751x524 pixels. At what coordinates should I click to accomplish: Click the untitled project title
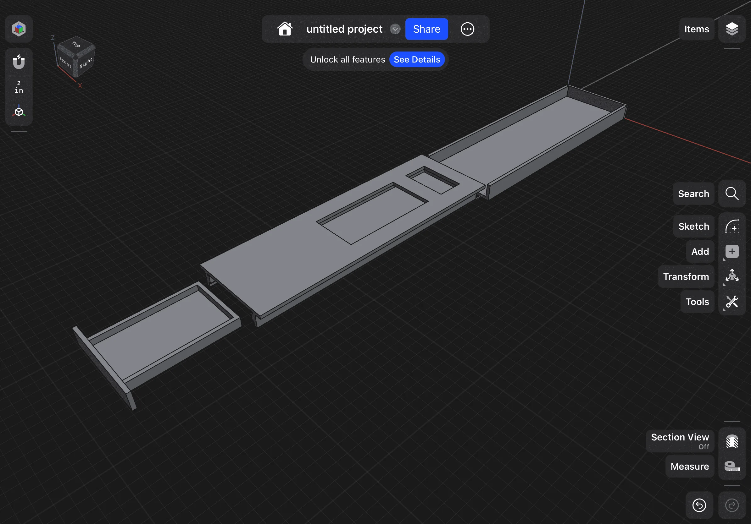tap(344, 29)
